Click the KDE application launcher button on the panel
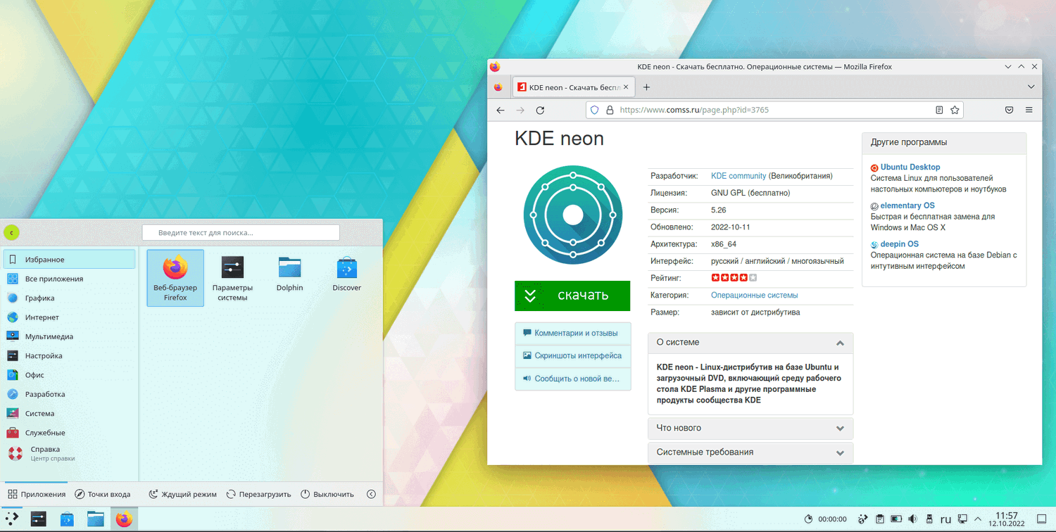The width and height of the screenshot is (1056, 532). coord(12,519)
